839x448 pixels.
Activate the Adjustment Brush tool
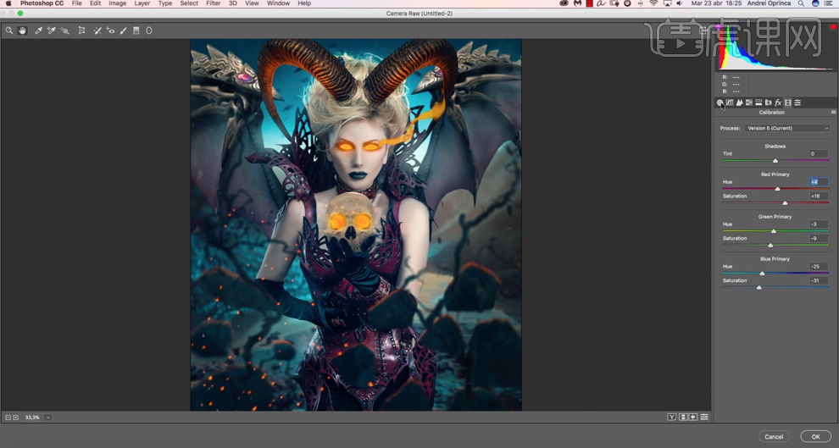point(124,30)
